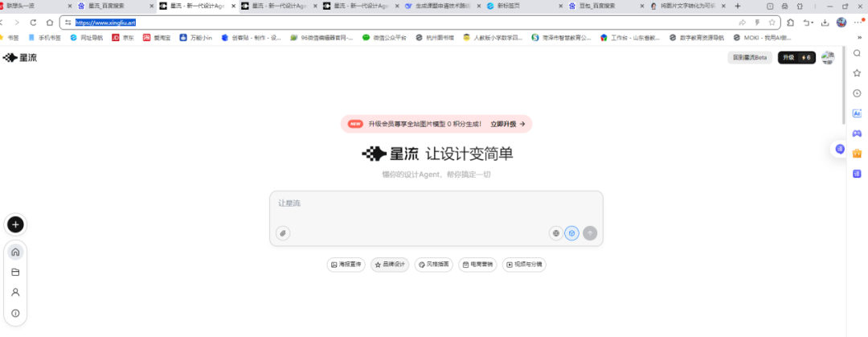Screen dimensions: 868x337
Task: Close the 新标签页 tab
Action: pyautogui.click(x=559, y=6)
